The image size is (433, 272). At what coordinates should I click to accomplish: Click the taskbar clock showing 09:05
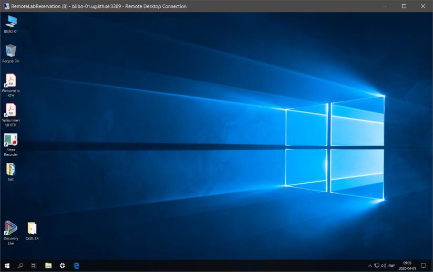(x=407, y=266)
